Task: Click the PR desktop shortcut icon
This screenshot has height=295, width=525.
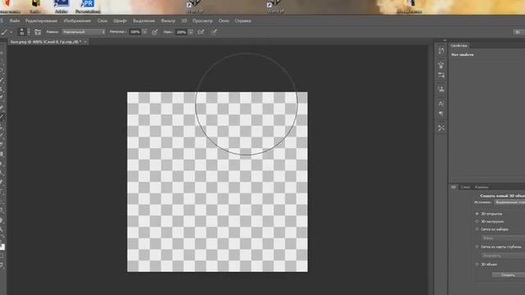Action: [88, 6]
